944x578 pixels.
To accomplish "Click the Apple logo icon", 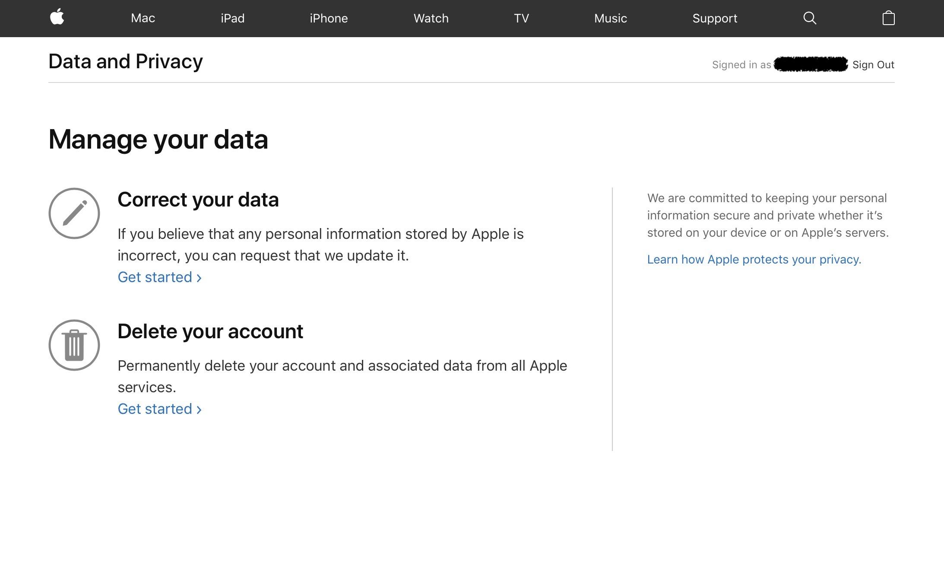I will [x=57, y=18].
